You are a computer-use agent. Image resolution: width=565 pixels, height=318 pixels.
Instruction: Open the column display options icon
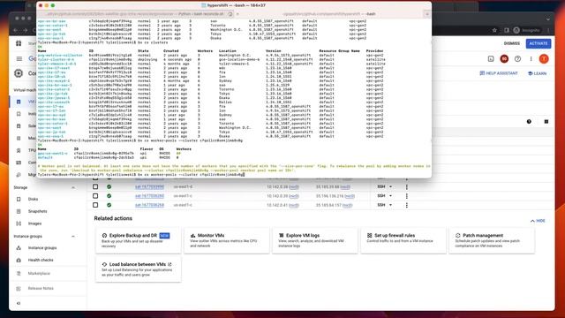point(546,122)
